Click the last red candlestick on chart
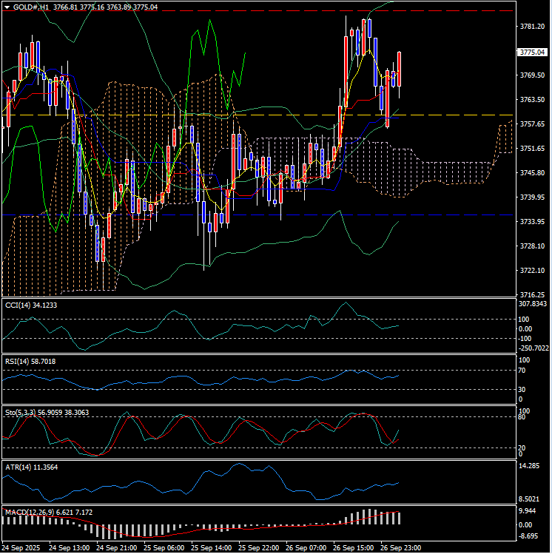552x554 pixels. click(x=400, y=74)
